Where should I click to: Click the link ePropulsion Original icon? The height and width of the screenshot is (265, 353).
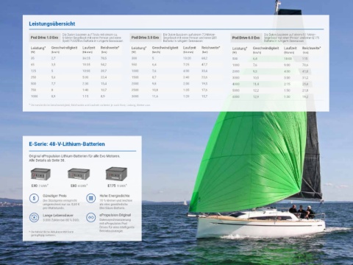[91, 217]
